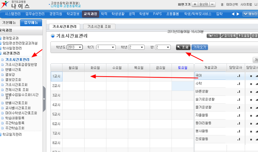Viewport: 258px width, 152px height.
Task: Select the 2교시 토요일 timetable cell
Action: click(x=183, y=86)
